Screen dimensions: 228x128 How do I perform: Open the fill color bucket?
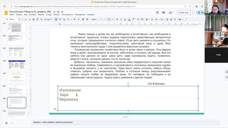[74, 20]
